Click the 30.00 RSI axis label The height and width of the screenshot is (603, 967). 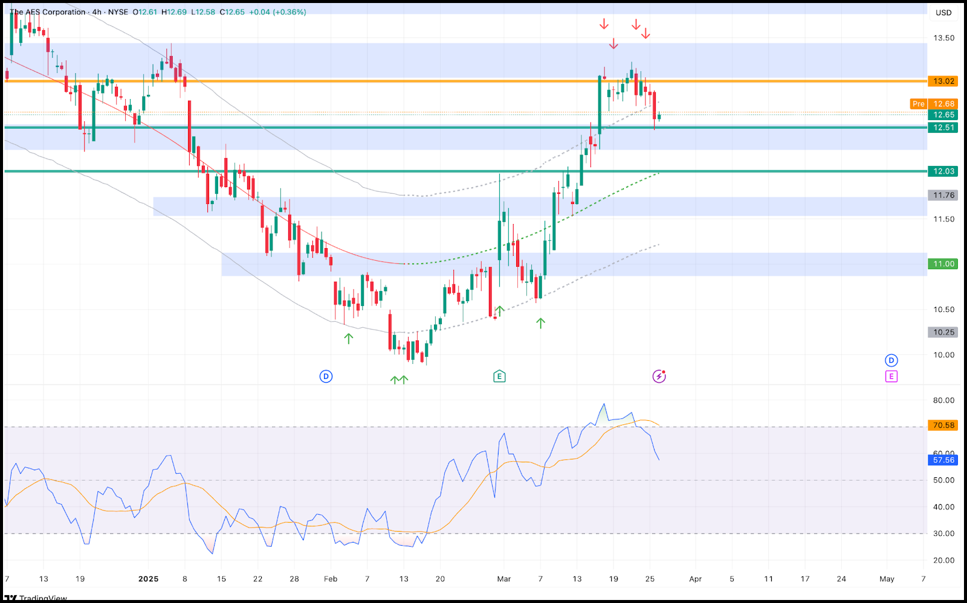[943, 534]
